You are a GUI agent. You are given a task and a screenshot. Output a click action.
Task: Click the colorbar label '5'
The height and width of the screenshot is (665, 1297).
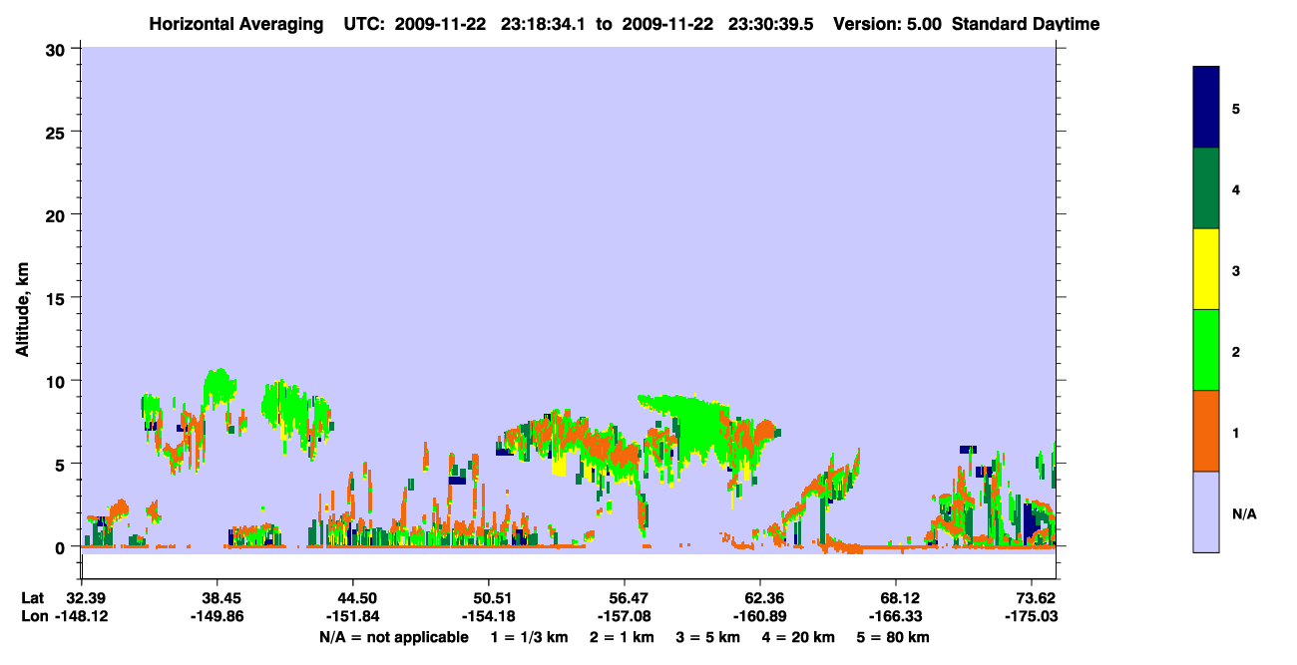click(x=1236, y=108)
